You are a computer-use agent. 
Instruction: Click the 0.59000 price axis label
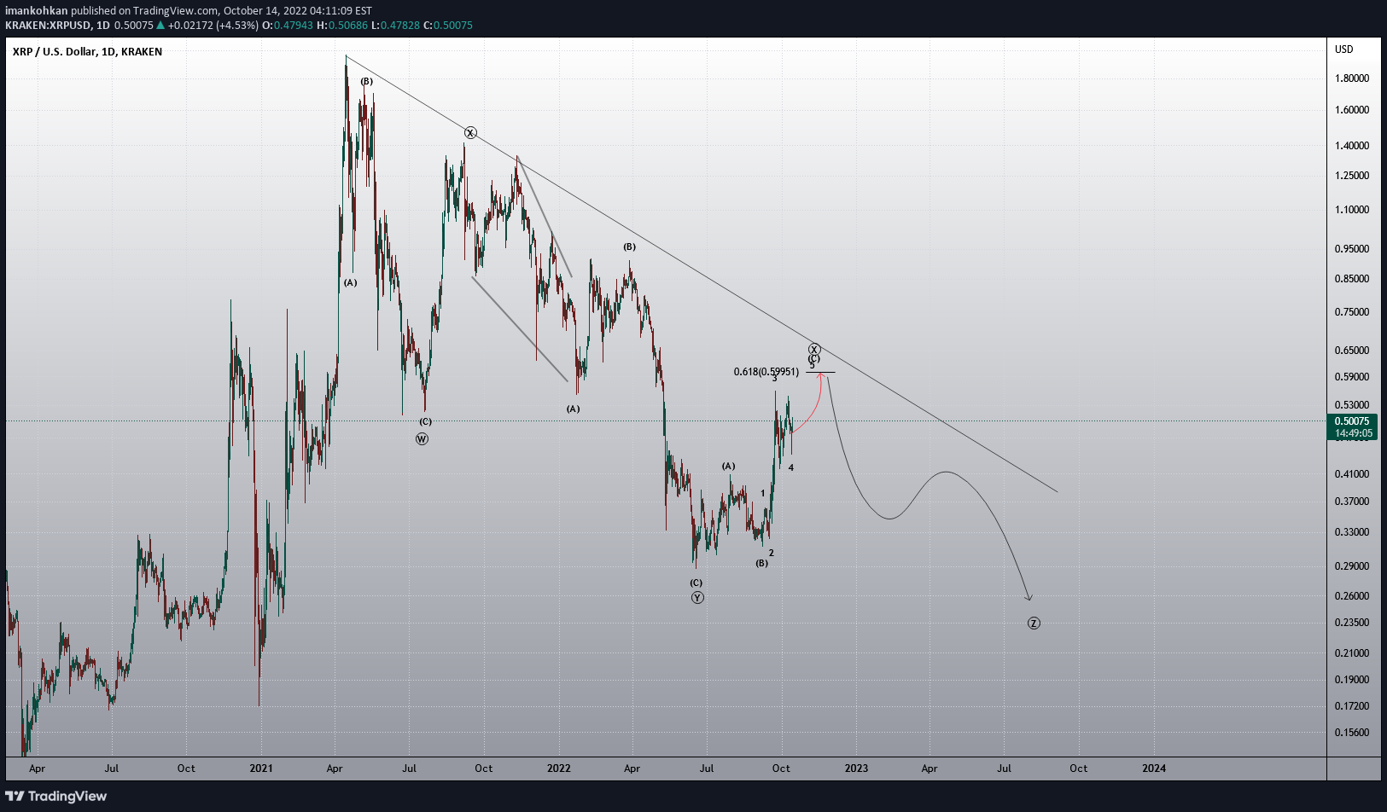point(1352,377)
